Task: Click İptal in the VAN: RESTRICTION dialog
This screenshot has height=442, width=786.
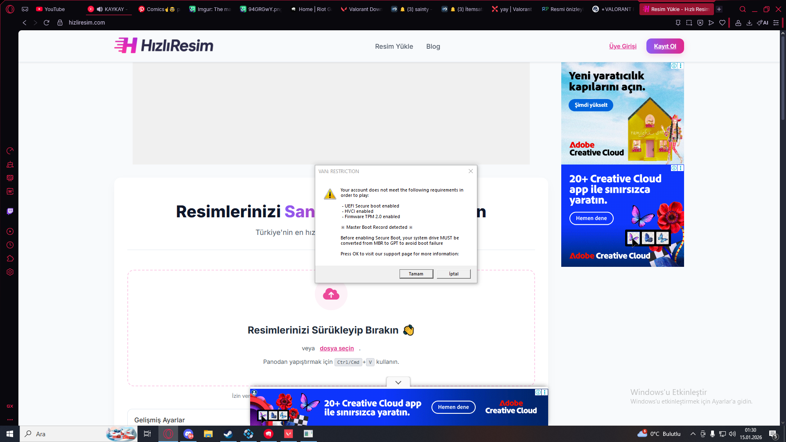Action: [454, 274]
